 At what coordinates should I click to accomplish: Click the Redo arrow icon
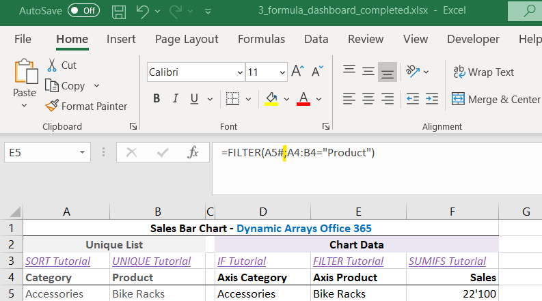point(176,11)
